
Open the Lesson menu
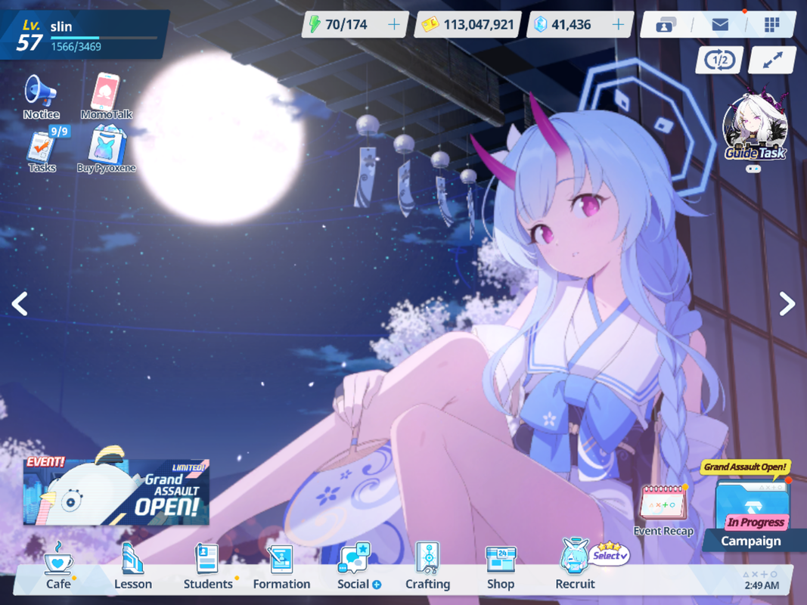click(x=133, y=566)
